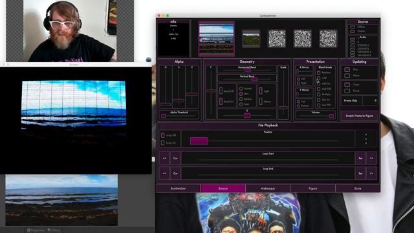Screen dimensions: 414x233
Task: Select the Lens bend shape checkbox
Action: (241, 94)
